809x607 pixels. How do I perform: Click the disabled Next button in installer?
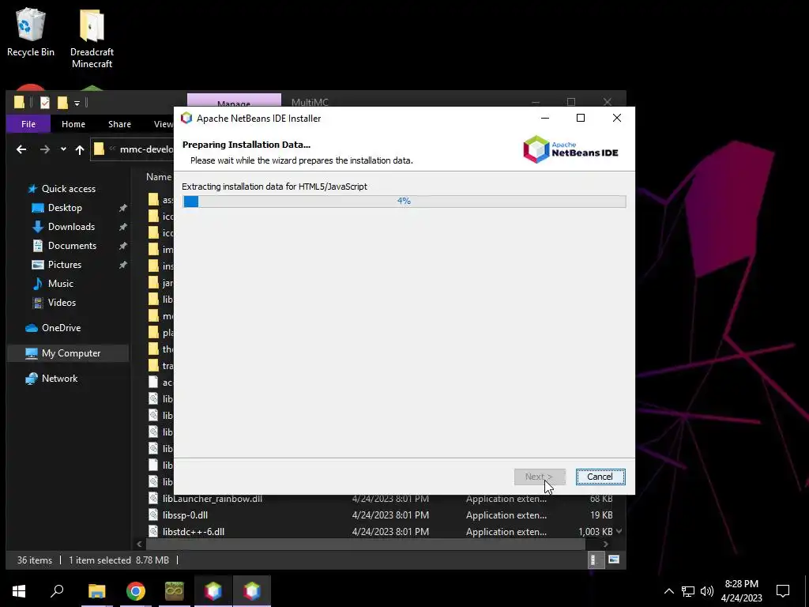coord(540,477)
